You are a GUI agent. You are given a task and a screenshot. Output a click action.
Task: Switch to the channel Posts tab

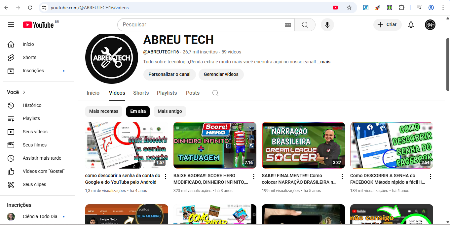point(193,93)
